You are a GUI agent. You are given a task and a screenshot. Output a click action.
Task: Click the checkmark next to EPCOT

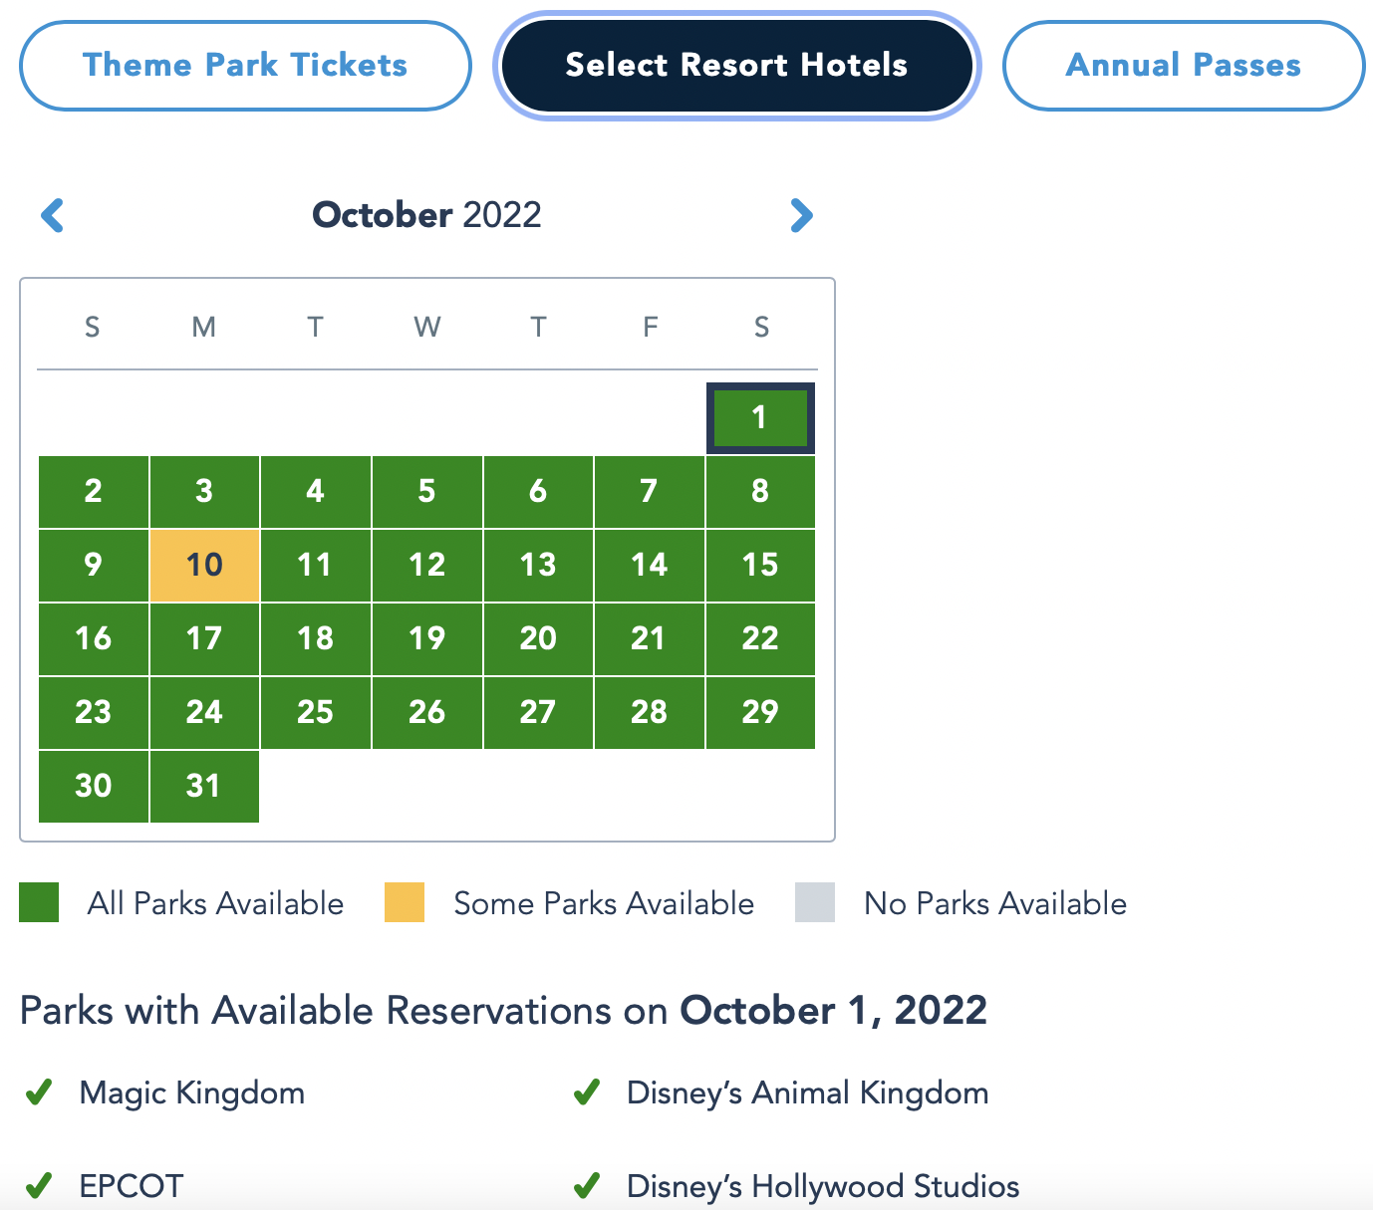[39, 1186]
